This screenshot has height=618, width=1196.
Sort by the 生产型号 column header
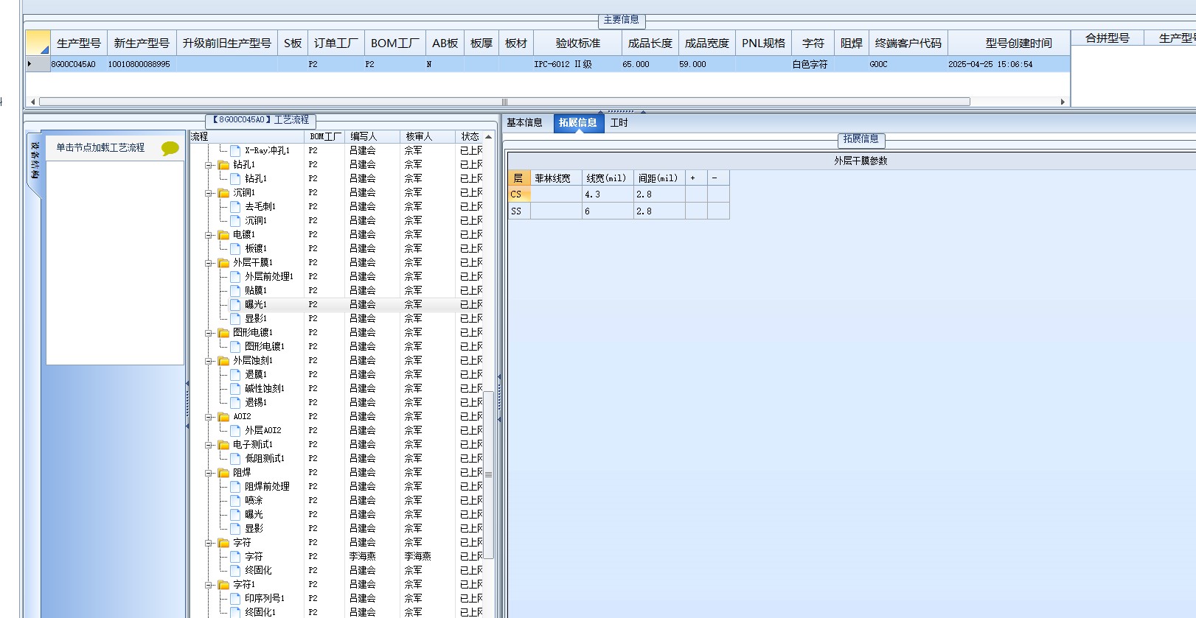(79, 43)
